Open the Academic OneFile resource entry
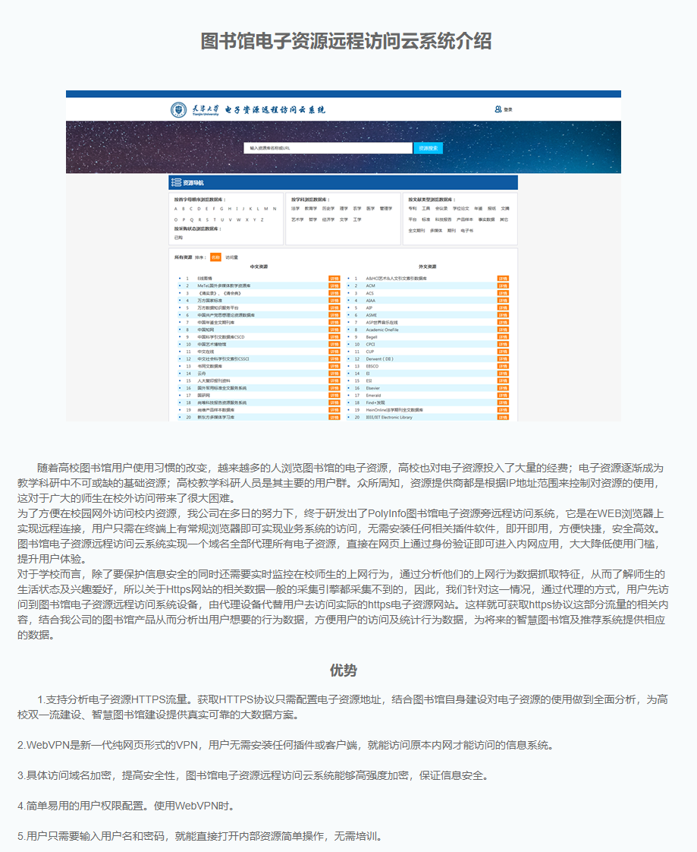 [382, 330]
